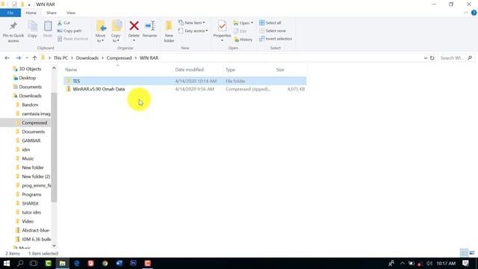This screenshot has height=269, width=478.
Task: Open Task View on the taskbar
Action: click(x=34, y=263)
